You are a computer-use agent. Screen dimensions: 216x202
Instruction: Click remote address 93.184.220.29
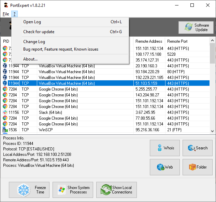(x=147, y=72)
